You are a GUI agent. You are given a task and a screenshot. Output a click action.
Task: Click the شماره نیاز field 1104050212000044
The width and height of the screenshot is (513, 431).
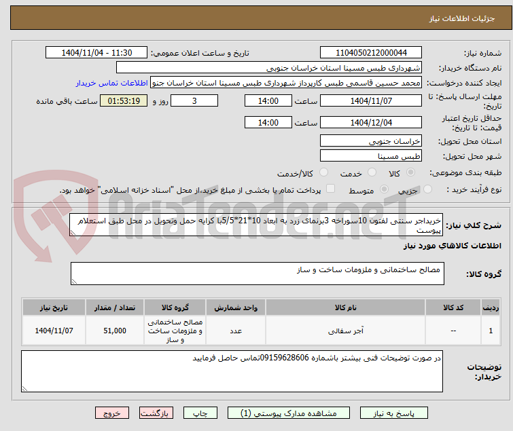[371, 53]
